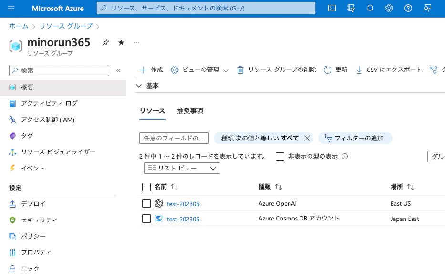Select all resources checkbox in header

(146, 187)
